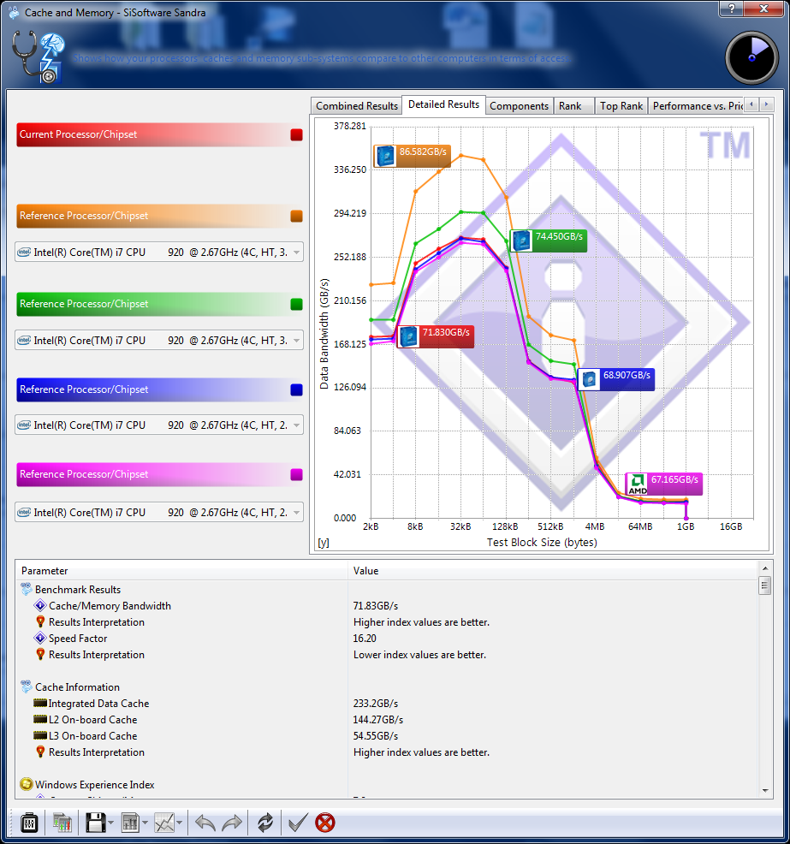Image resolution: width=790 pixels, height=844 pixels.
Task: Switch to the Top Rank tab
Action: (x=621, y=106)
